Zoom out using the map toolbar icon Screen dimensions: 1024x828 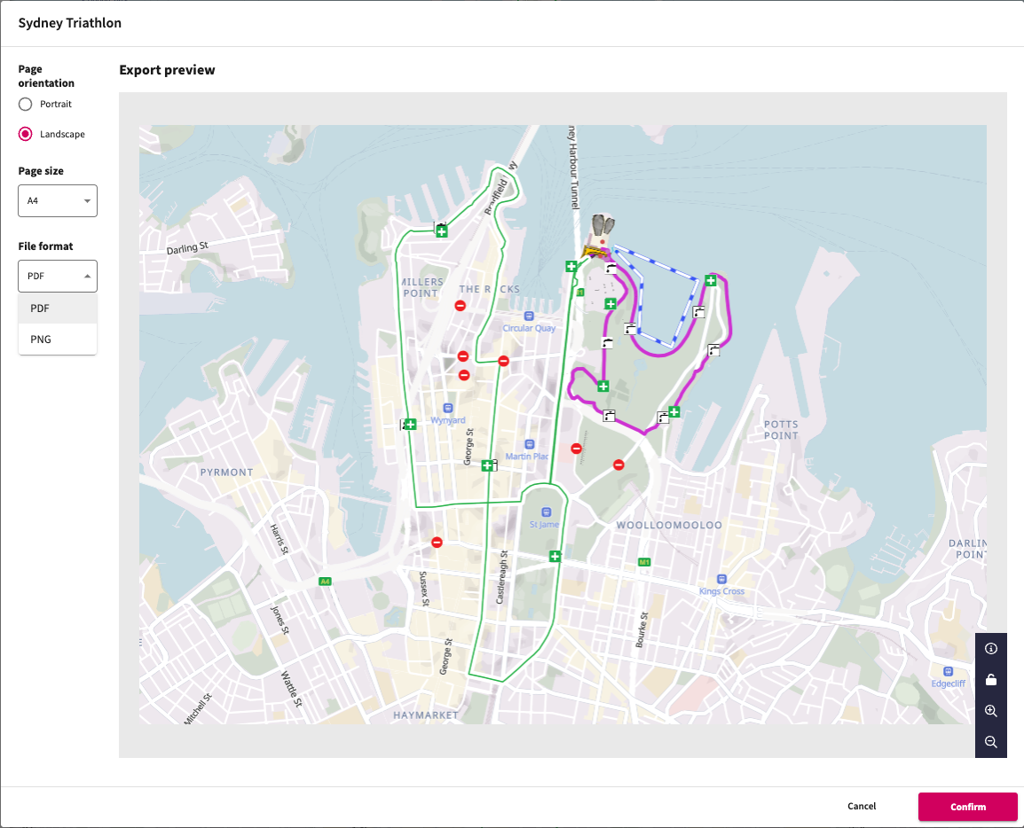coord(991,742)
